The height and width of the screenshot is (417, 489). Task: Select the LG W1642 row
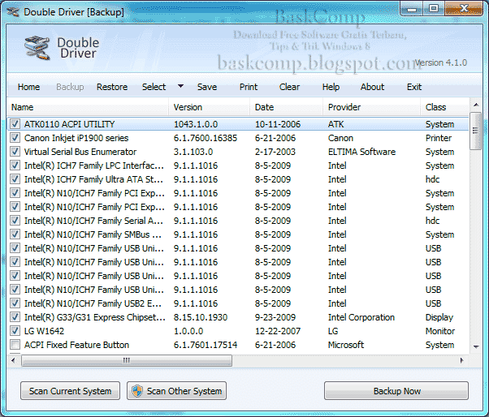pyautogui.click(x=238, y=331)
